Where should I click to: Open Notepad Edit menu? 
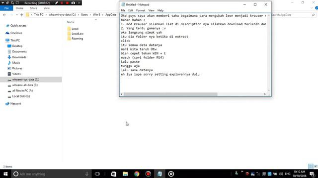click(x=131, y=10)
